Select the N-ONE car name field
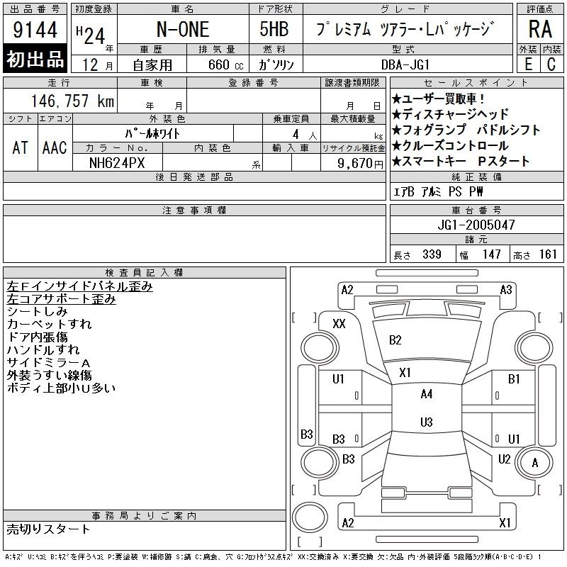This screenshot has height=567, width=567. tap(183, 30)
